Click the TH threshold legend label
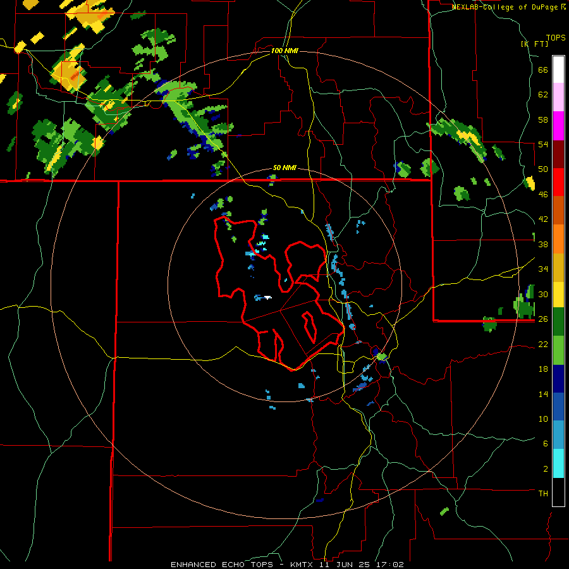Image resolution: width=569 pixels, height=569 pixels. click(x=543, y=494)
